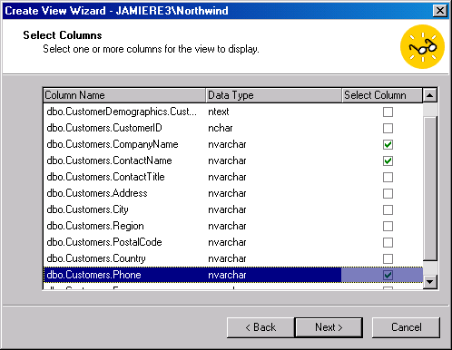Select row dbo.Customers.Address
The width and height of the screenshot is (452, 350).
[233, 193]
